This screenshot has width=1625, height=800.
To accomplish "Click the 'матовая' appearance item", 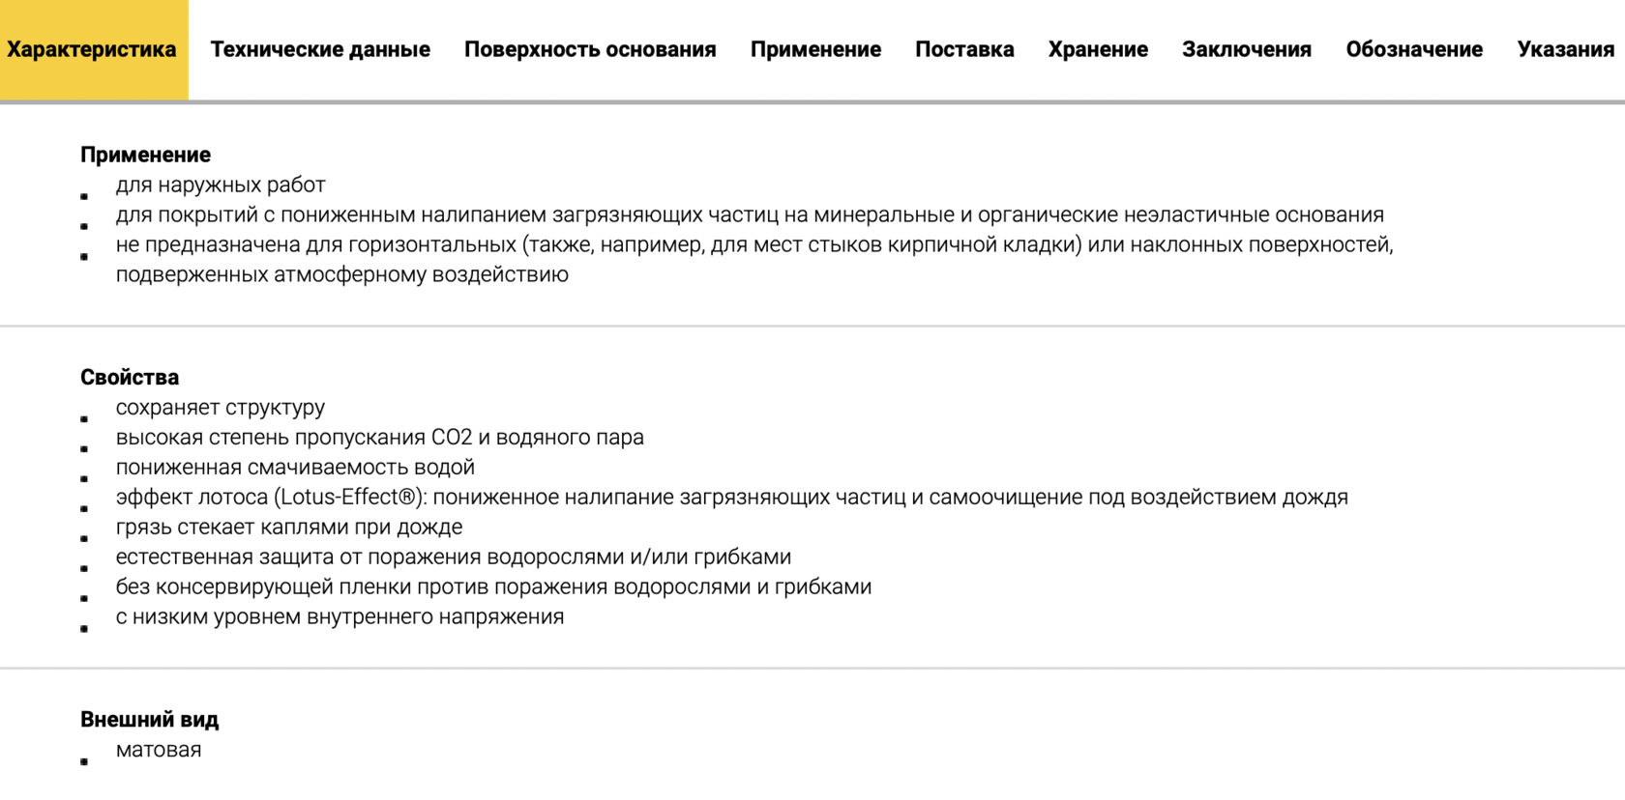I will (x=159, y=750).
